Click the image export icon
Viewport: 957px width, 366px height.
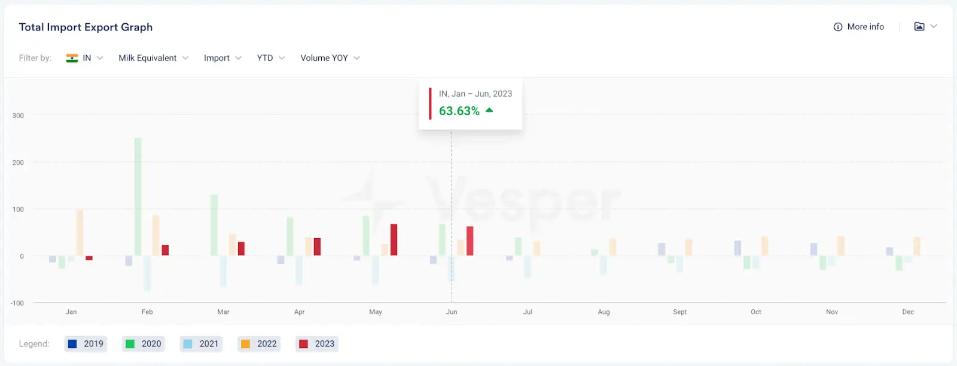coord(919,26)
